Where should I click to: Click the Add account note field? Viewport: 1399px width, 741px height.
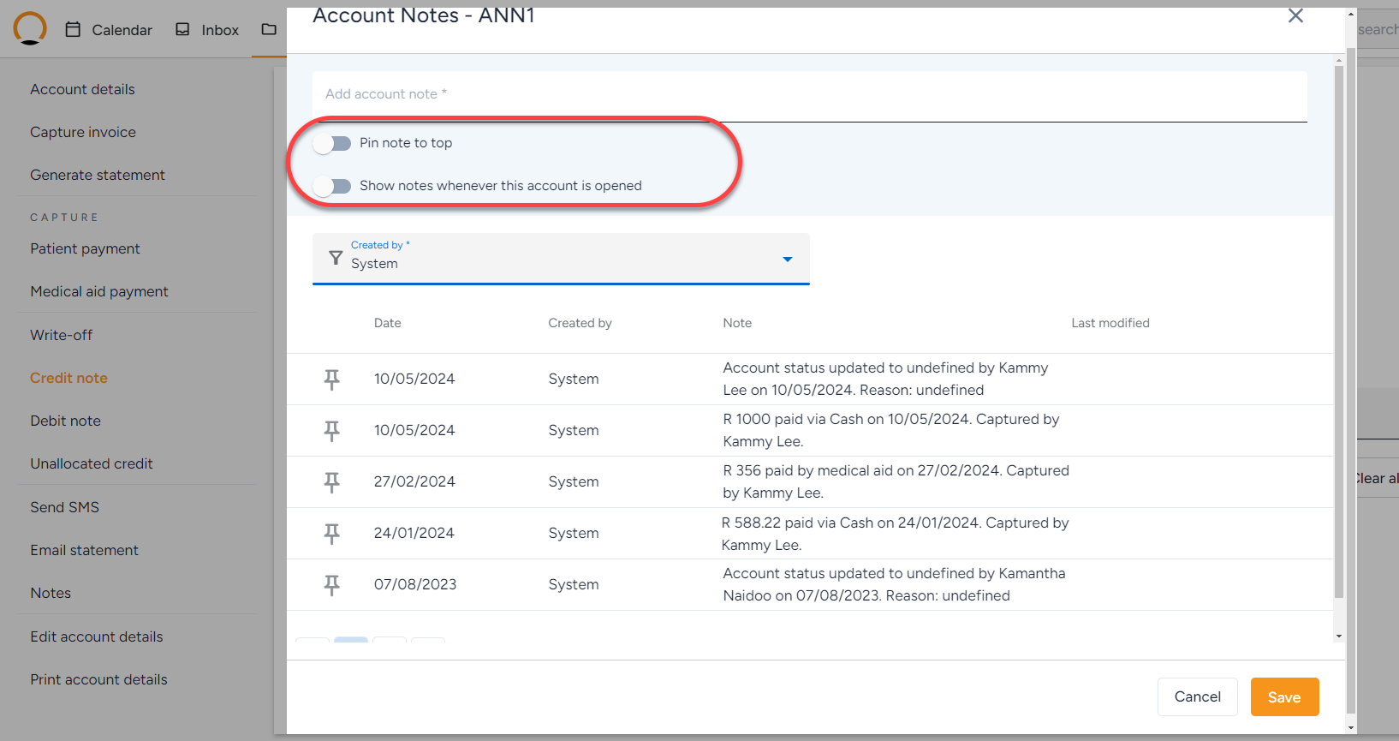click(809, 94)
